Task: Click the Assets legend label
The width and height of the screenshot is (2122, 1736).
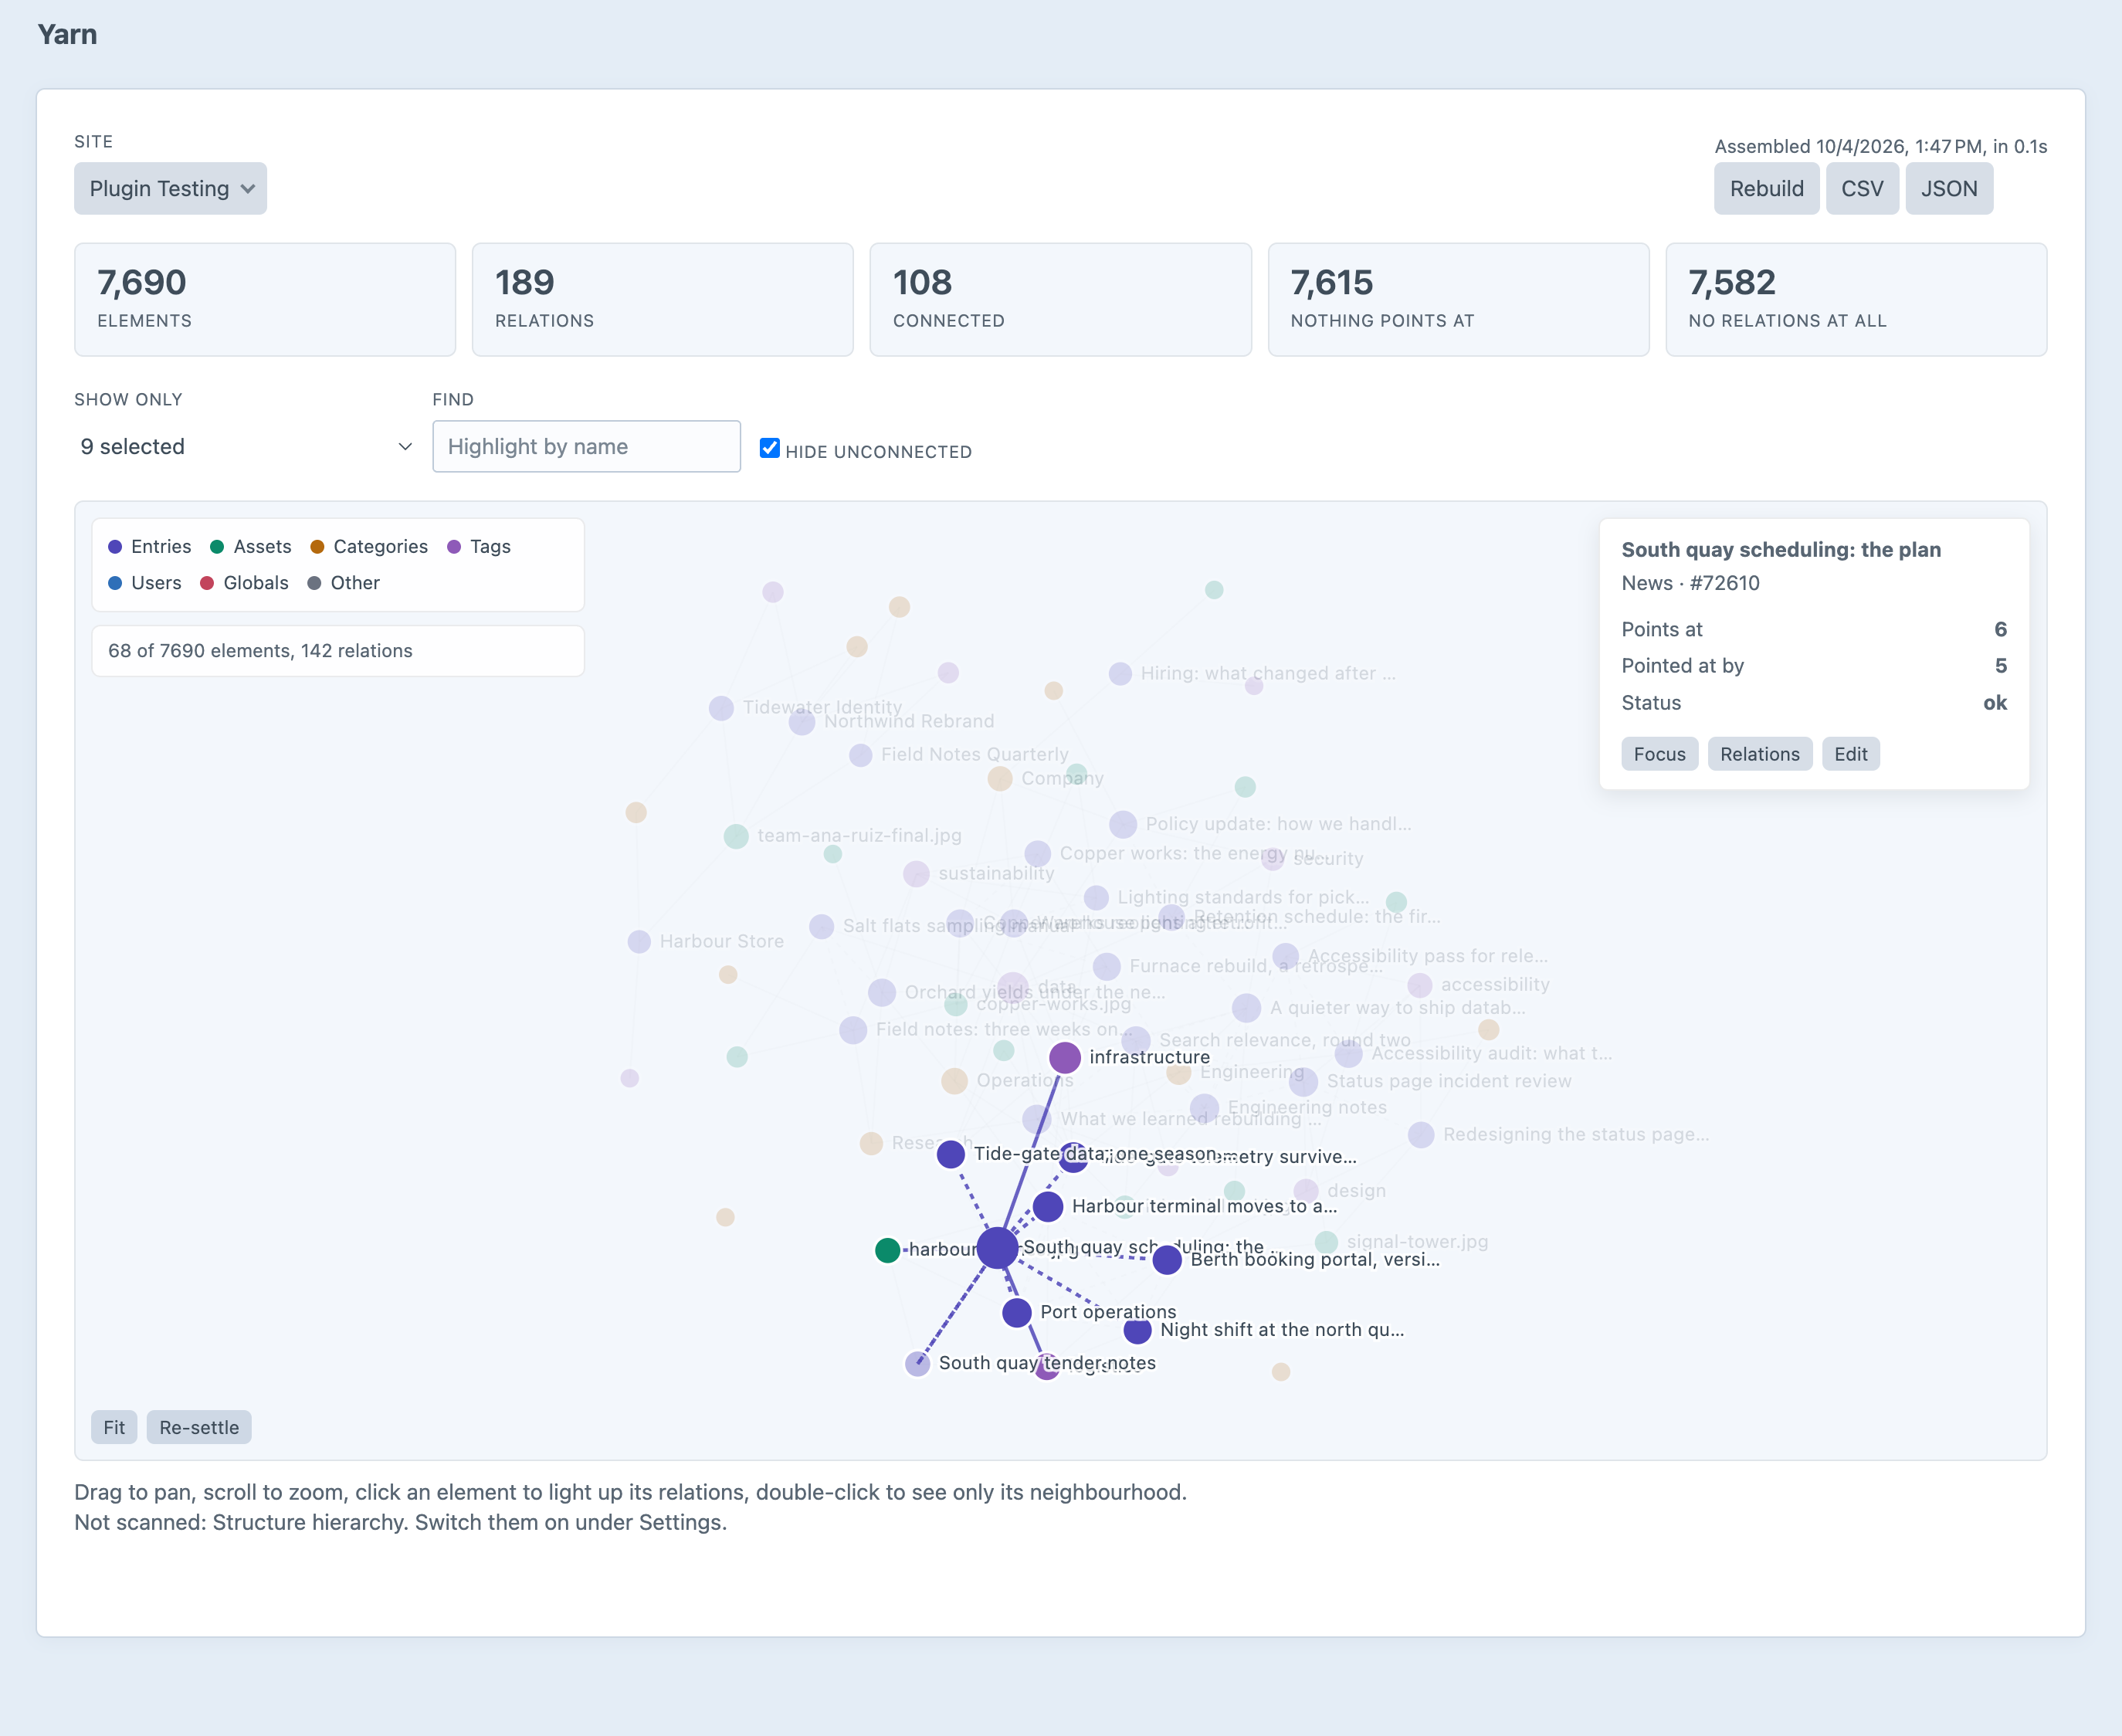Action: coord(262,546)
